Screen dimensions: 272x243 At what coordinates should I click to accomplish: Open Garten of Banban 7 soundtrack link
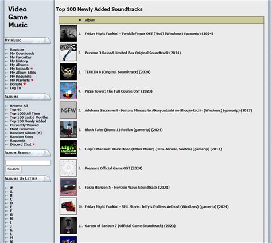pos(130,226)
